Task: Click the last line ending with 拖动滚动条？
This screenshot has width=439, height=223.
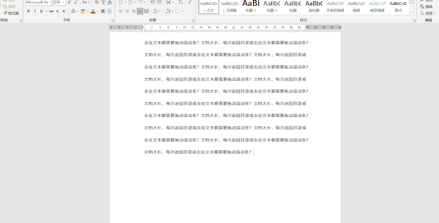Action: click(x=198, y=152)
